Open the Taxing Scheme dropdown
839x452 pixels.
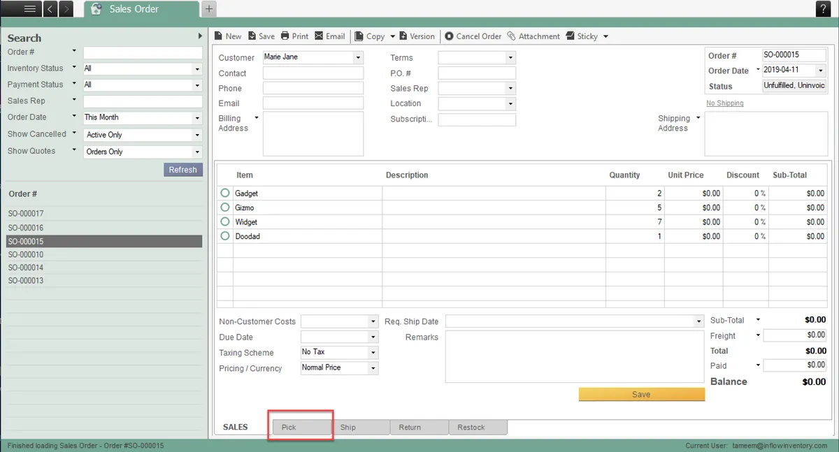coord(373,353)
